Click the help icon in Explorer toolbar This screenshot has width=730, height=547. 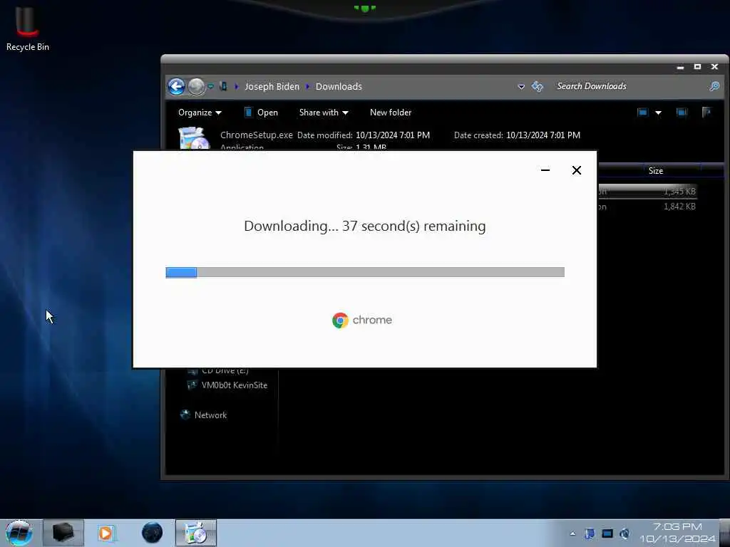click(706, 113)
